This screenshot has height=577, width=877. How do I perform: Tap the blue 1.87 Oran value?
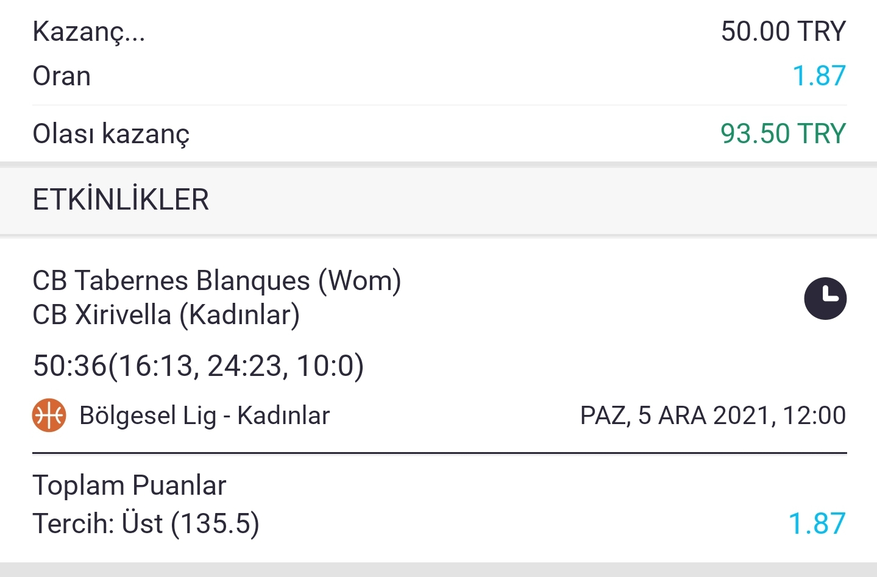pyautogui.click(x=818, y=76)
